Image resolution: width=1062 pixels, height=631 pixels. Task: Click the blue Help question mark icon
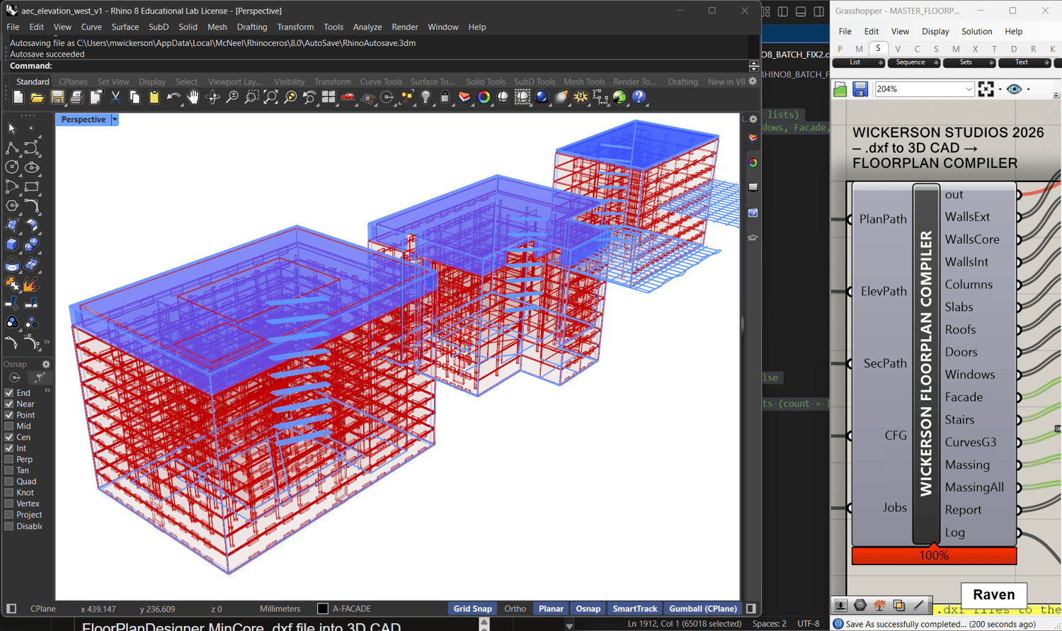pyautogui.click(x=639, y=98)
